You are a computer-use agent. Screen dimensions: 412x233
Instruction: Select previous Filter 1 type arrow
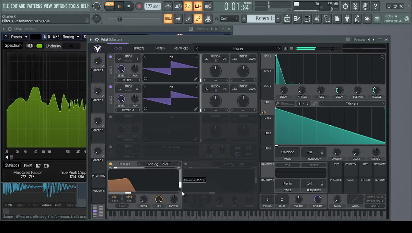(139, 164)
